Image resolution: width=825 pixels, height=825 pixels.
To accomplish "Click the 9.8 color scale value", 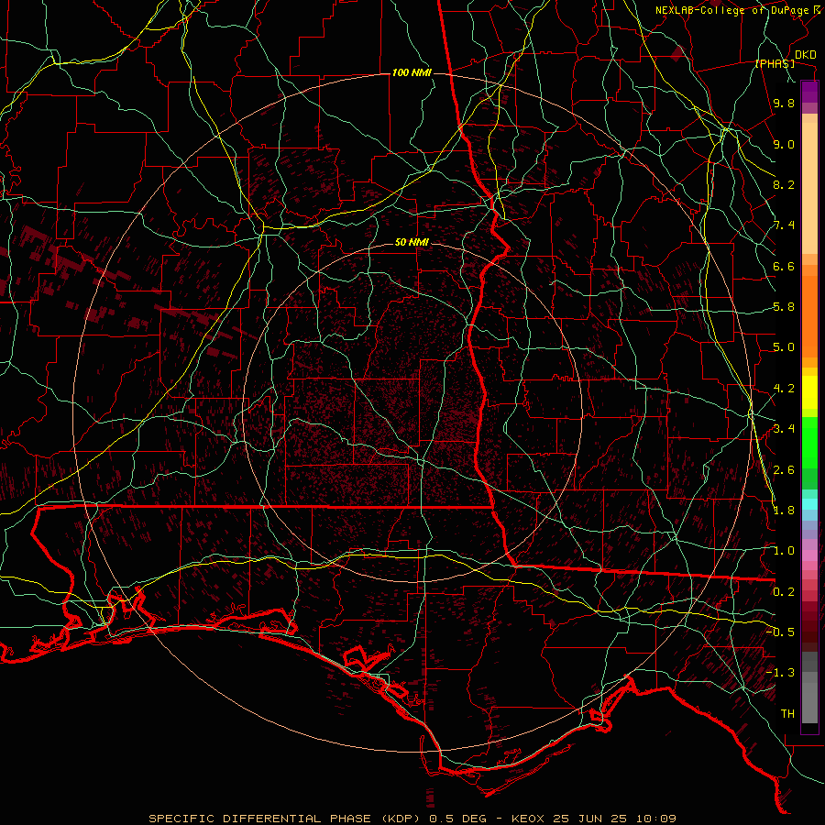I will tap(784, 103).
